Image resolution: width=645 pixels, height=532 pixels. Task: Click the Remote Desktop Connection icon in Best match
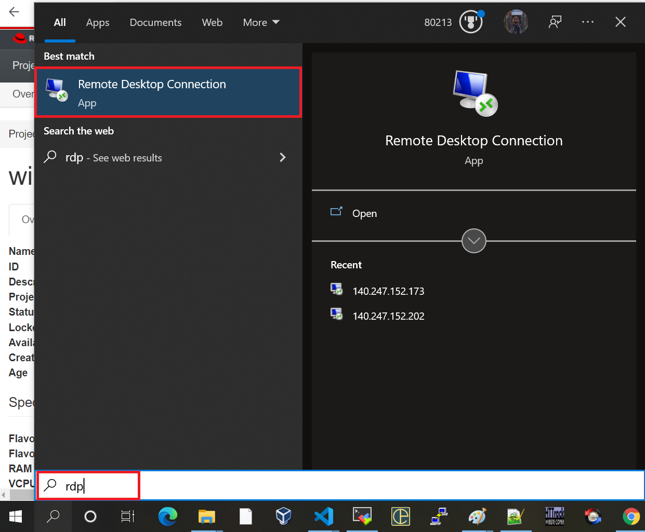click(57, 90)
